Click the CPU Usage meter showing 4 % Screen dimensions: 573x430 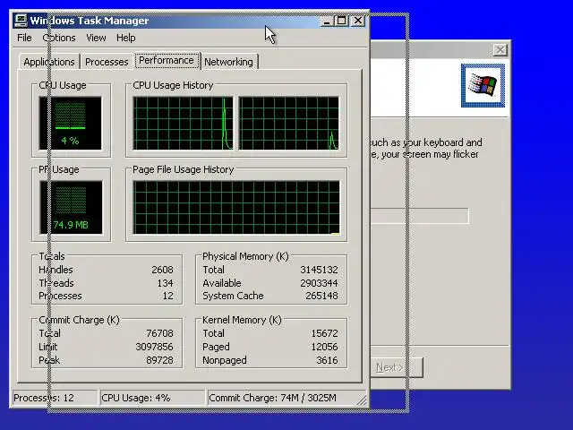tap(70, 124)
